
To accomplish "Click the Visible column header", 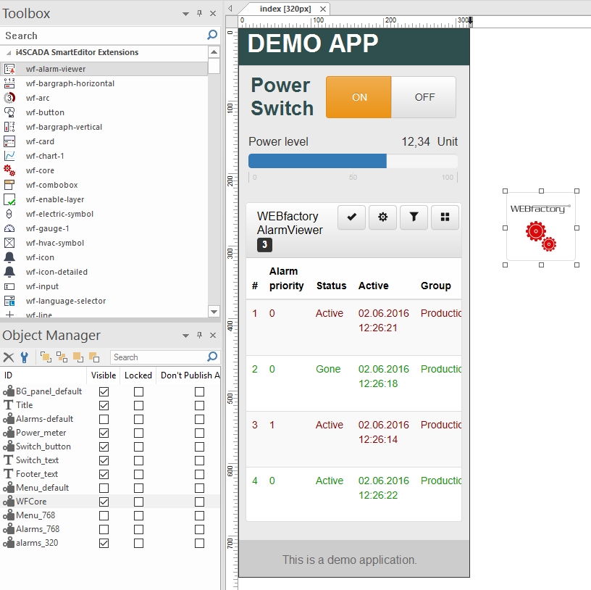I will tap(104, 375).
